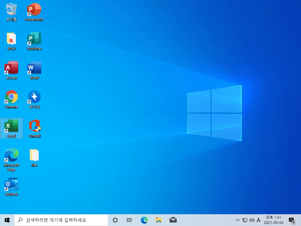Select the PowerPoint desktop shortcut

(34, 12)
